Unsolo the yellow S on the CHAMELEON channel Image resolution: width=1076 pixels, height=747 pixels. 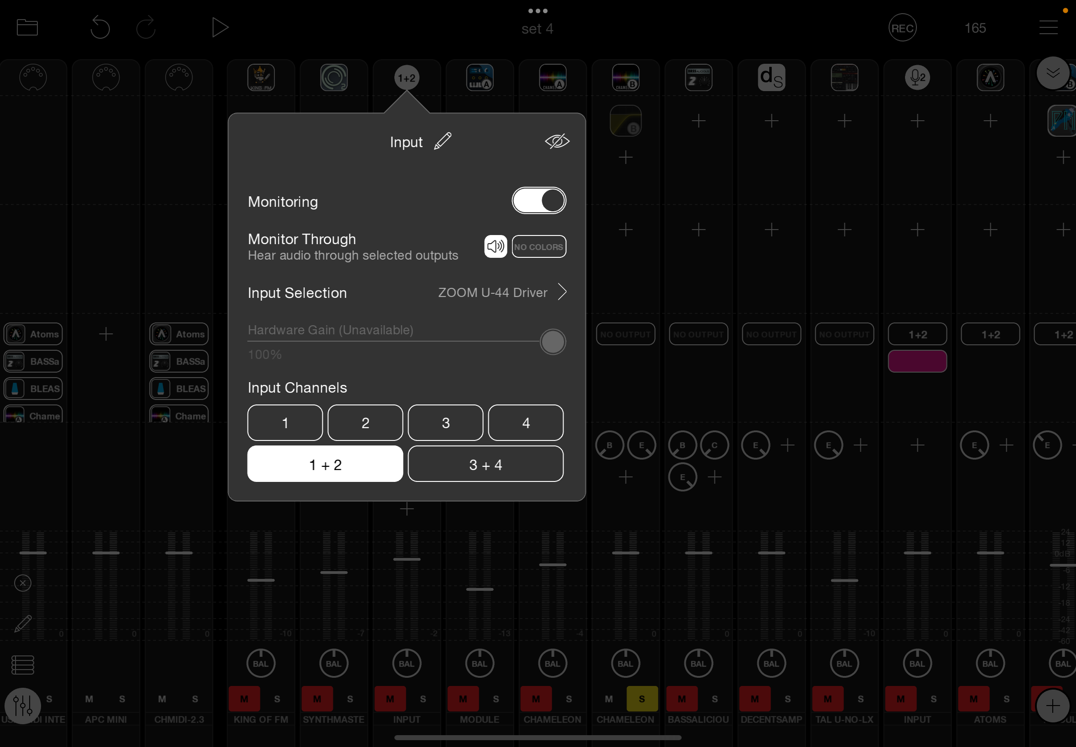642,698
